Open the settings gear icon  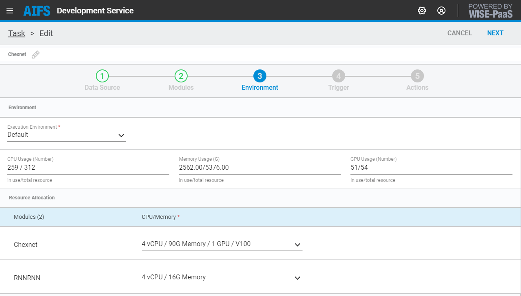tap(422, 11)
